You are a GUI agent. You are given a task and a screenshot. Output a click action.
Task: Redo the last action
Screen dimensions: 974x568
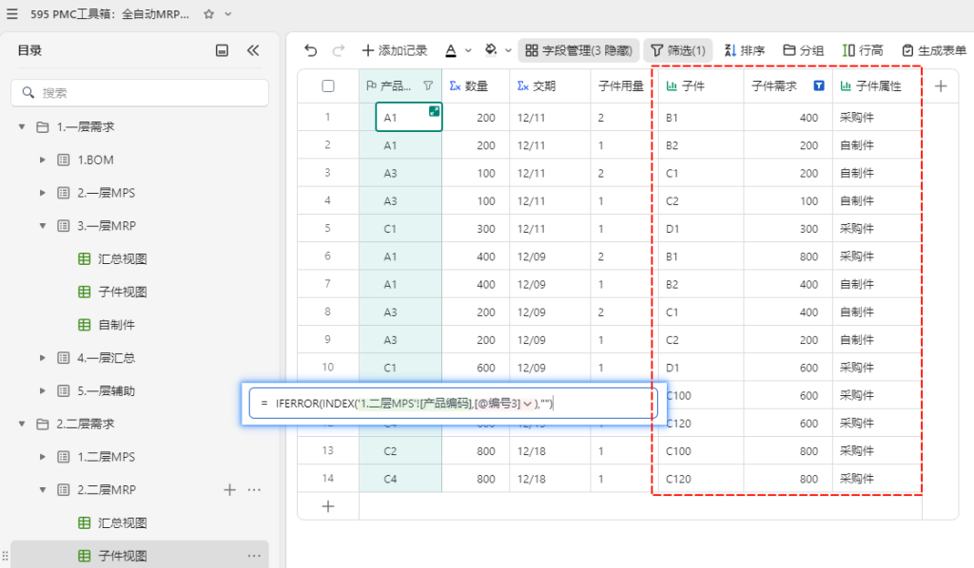338,50
